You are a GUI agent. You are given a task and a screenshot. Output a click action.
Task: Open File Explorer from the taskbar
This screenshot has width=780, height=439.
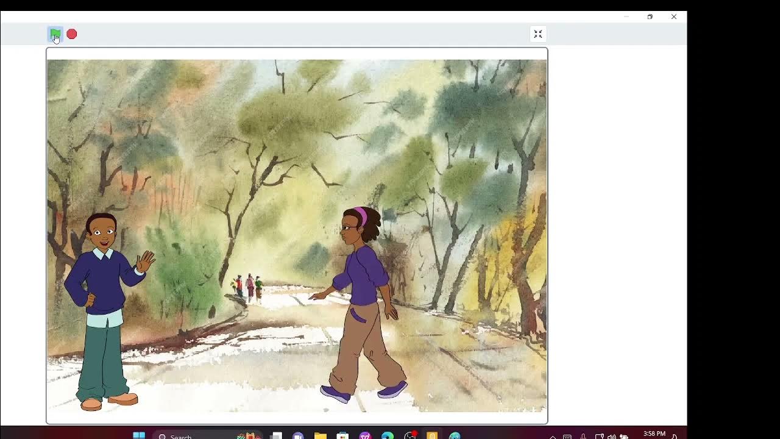point(320,435)
